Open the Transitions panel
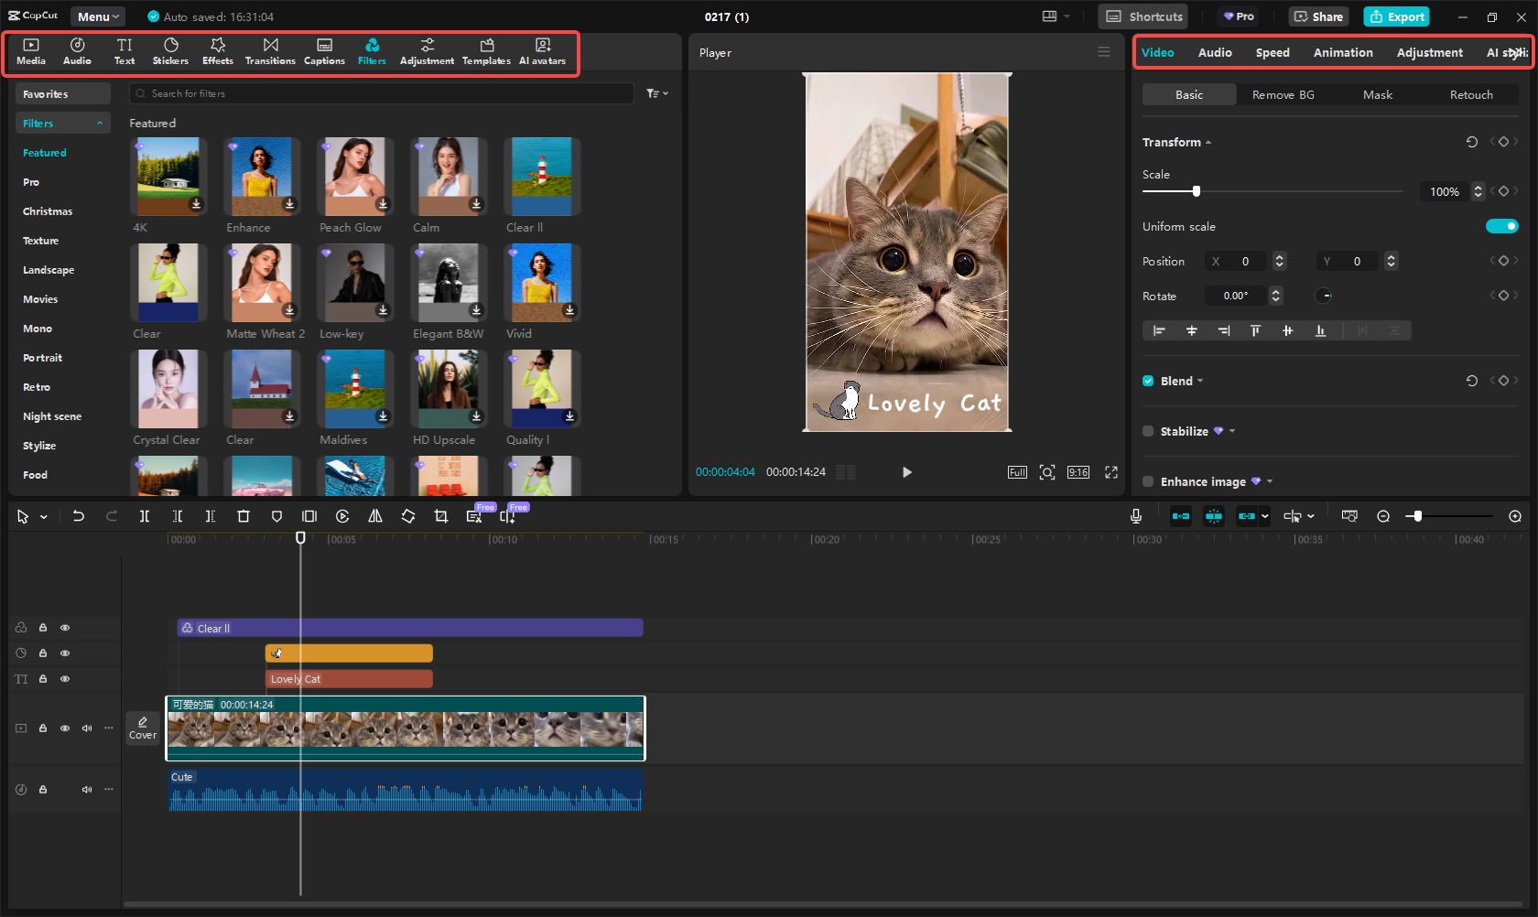Viewport: 1538px width, 917px height. click(x=270, y=51)
